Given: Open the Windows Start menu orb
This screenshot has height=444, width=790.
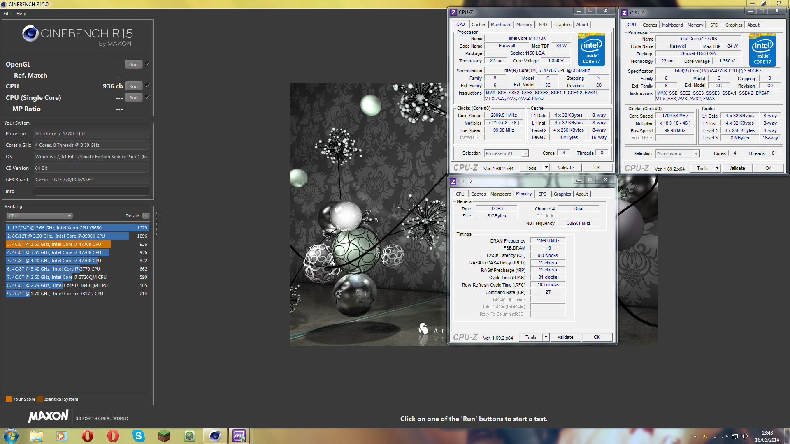Looking at the screenshot, I should tap(11, 436).
